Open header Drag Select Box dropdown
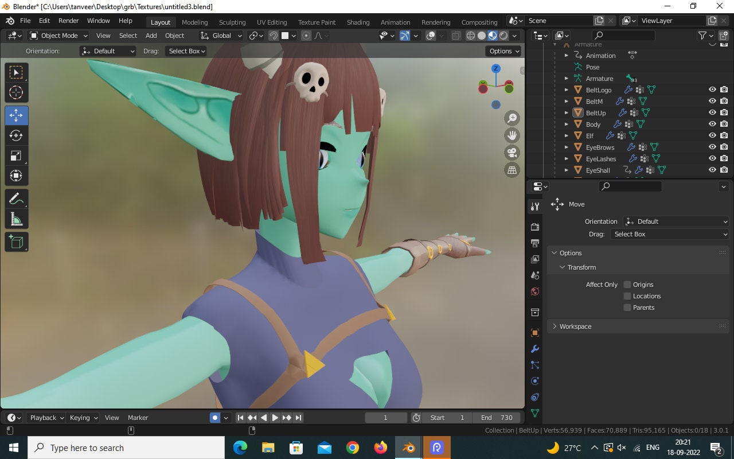734x459 pixels. click(186, 51)
